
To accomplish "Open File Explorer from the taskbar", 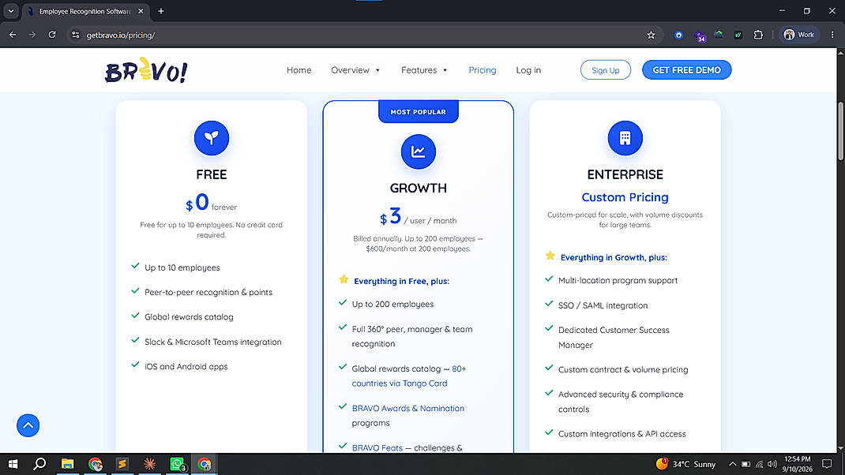I will (67, 464).
